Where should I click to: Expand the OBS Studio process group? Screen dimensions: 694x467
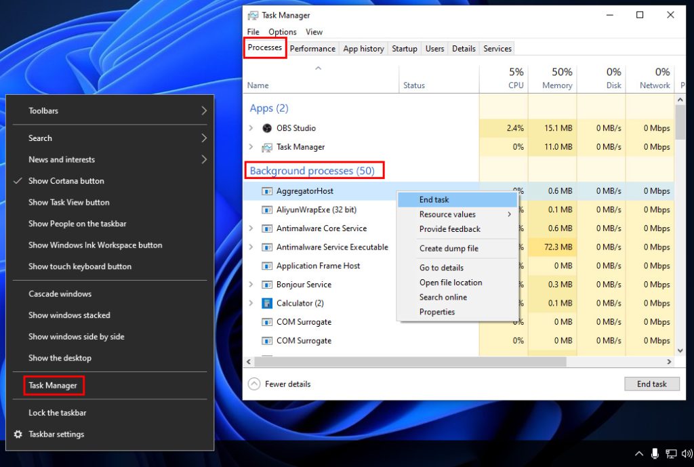(x=251, y=128)
